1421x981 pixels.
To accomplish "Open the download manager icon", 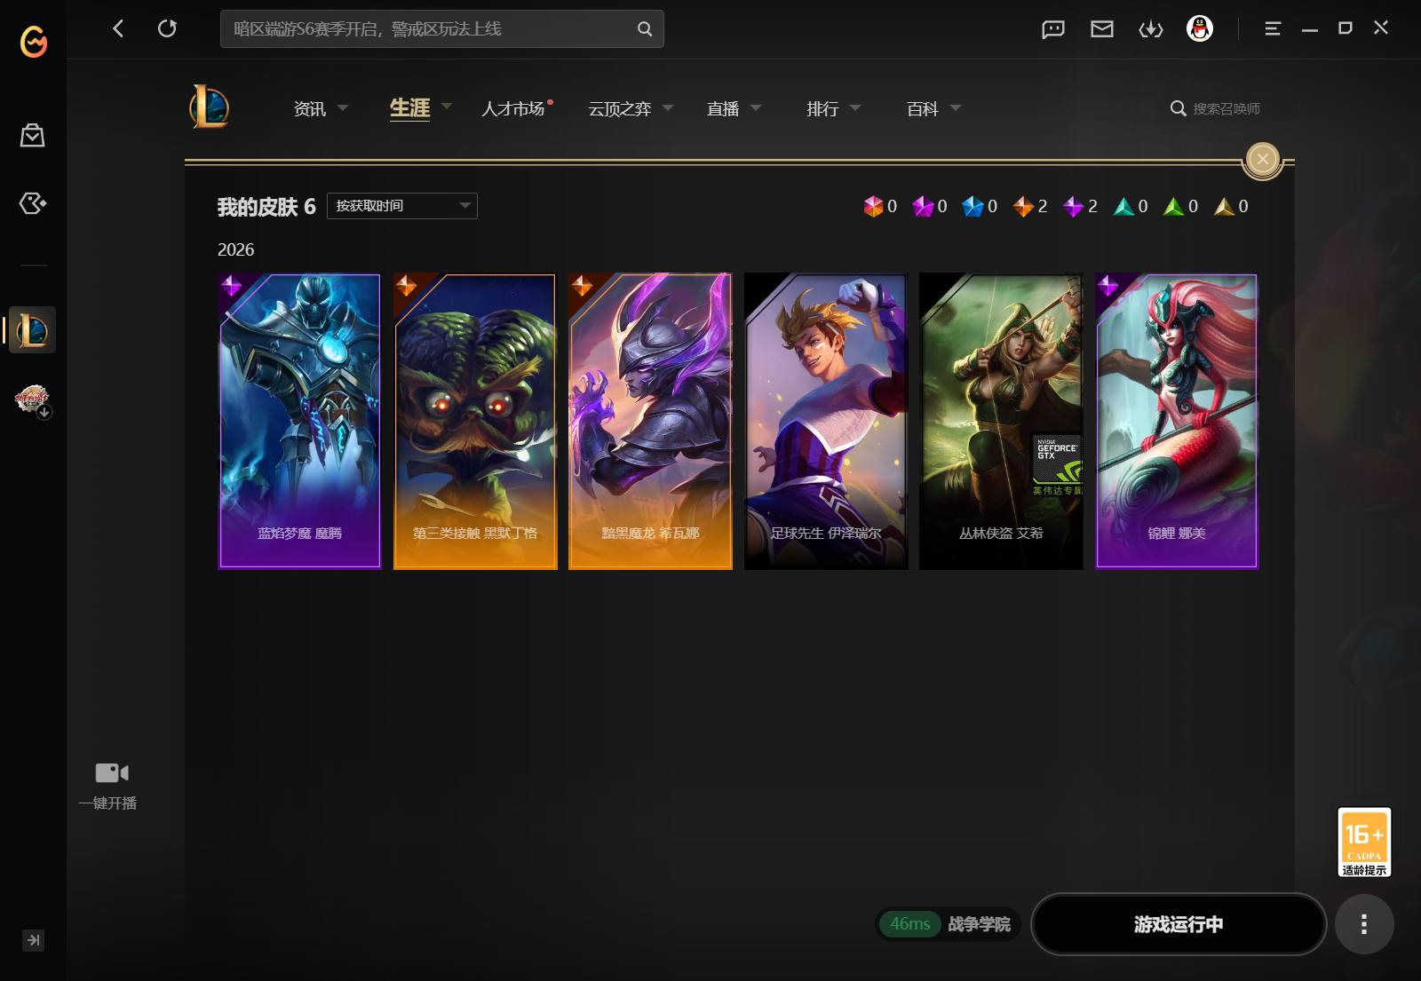I will 1151,29.
